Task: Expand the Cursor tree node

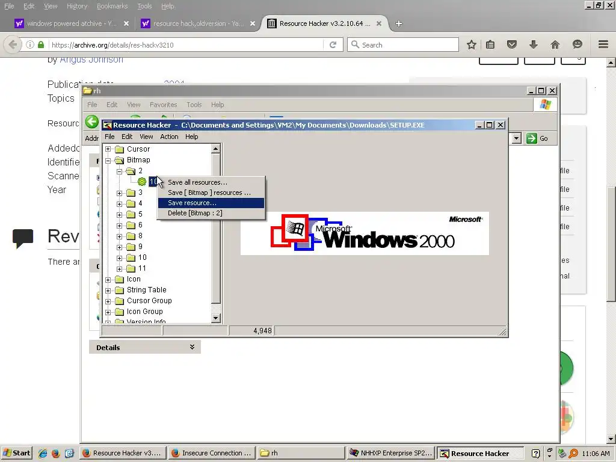Action: click(108, 149)
